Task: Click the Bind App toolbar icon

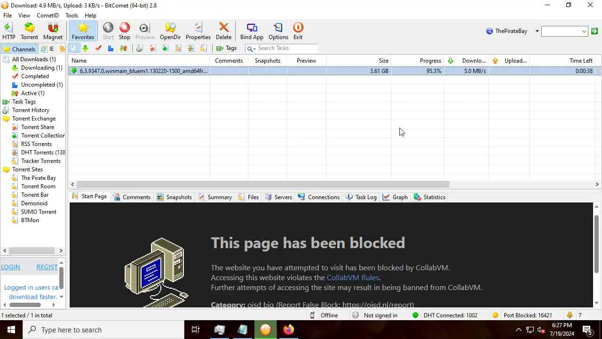Action: 252,31
